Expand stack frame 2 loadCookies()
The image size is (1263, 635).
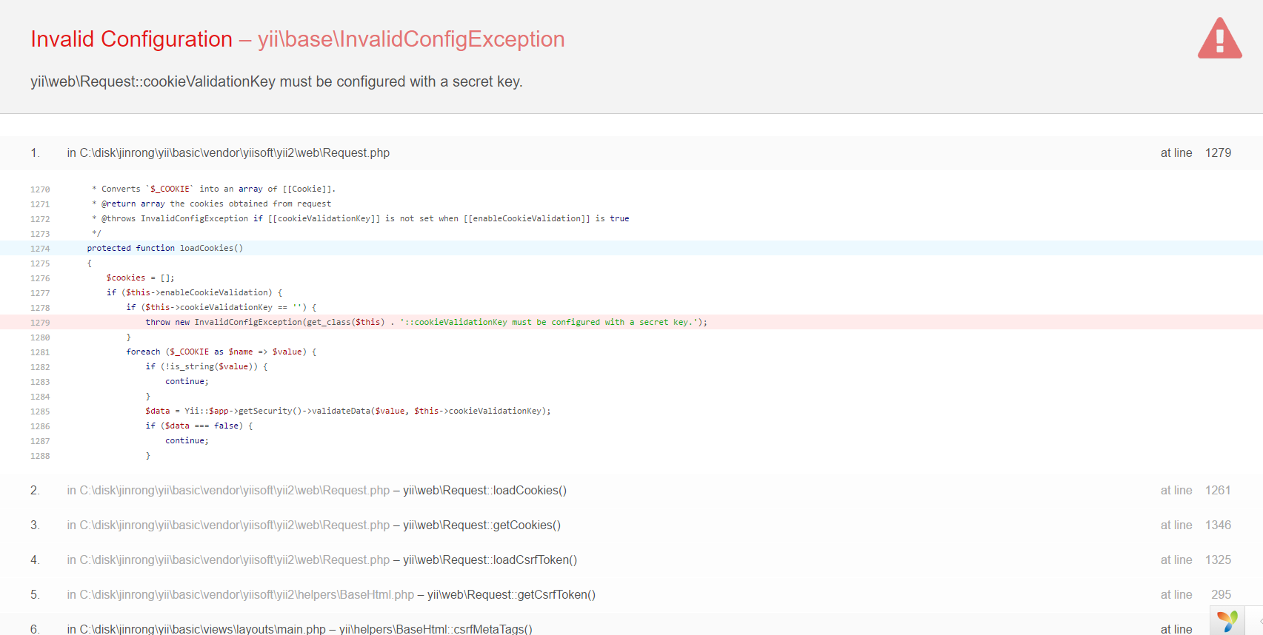point(631,491)
